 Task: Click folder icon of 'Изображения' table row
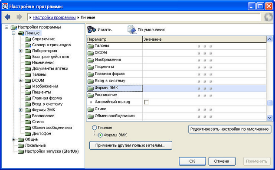pos(91,60)
